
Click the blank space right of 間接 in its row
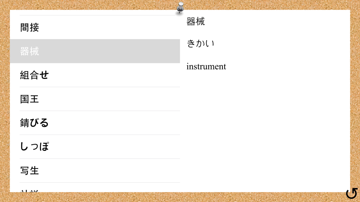[x=110, y=27]
